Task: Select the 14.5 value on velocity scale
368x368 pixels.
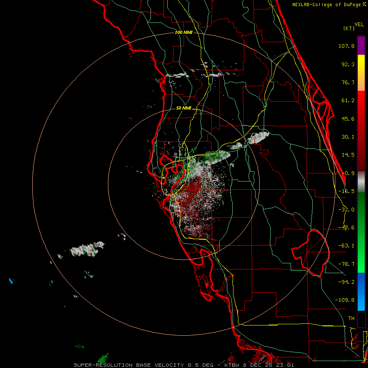Action: [x=348, y=155]
